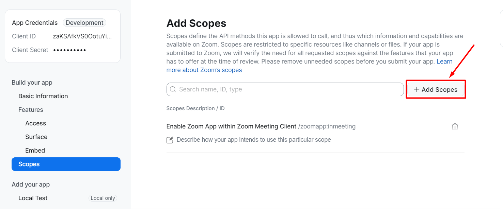The image size is (503, 209).
Task: Select Surface under Features
Action: point(36,137)
